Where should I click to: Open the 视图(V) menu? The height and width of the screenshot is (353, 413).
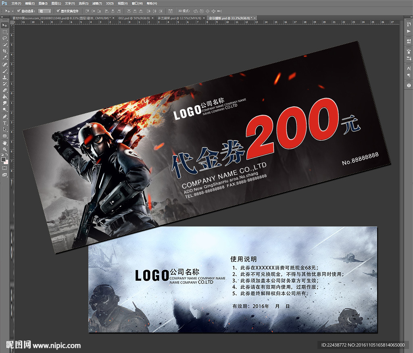[x=123, y=3]
